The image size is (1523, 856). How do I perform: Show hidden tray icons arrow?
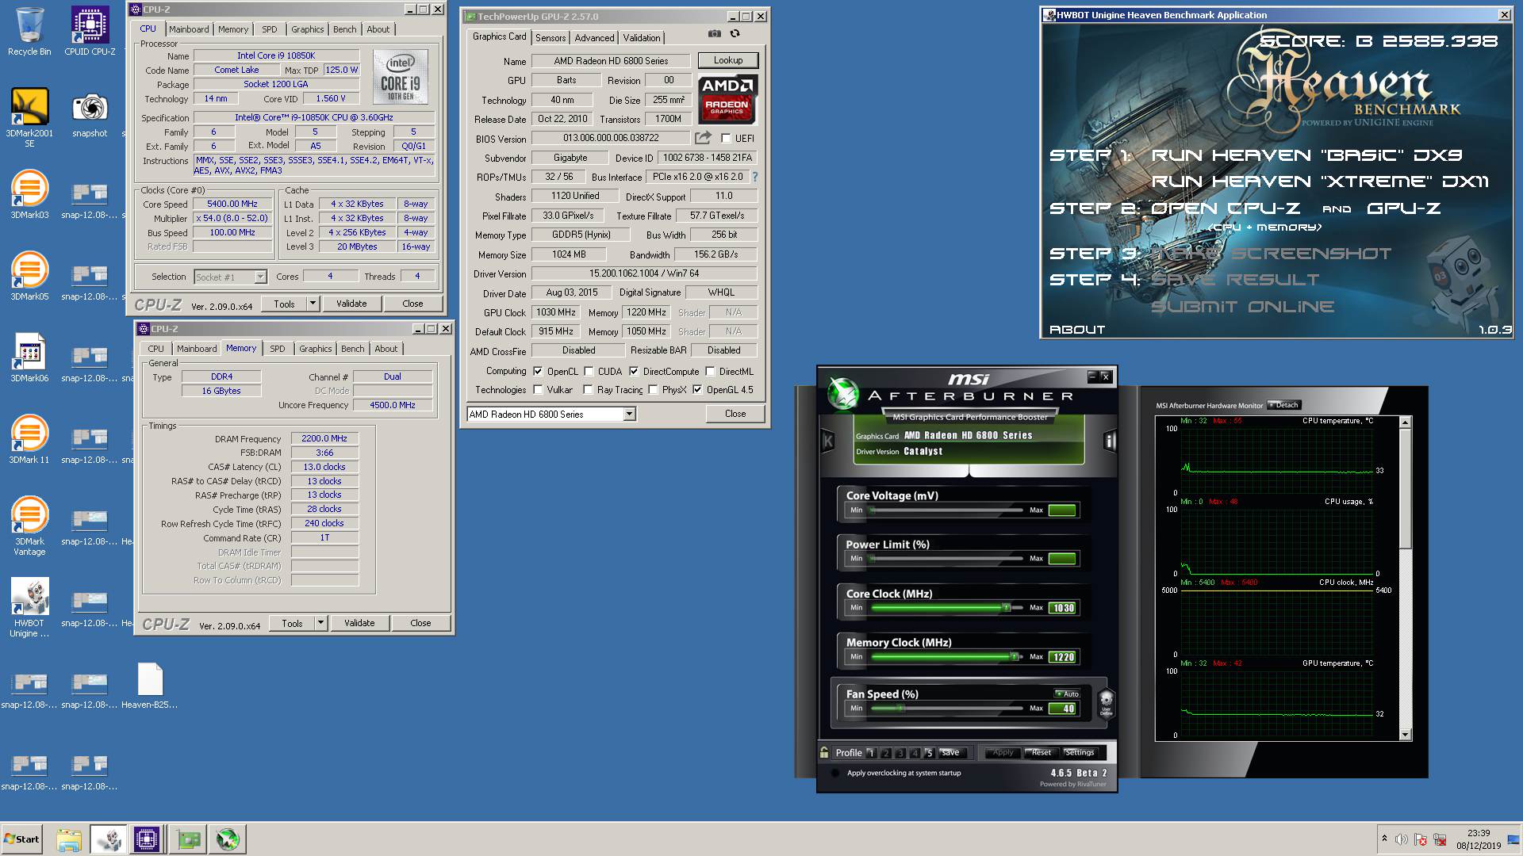pyautogui.click(x=1384, y=839)
